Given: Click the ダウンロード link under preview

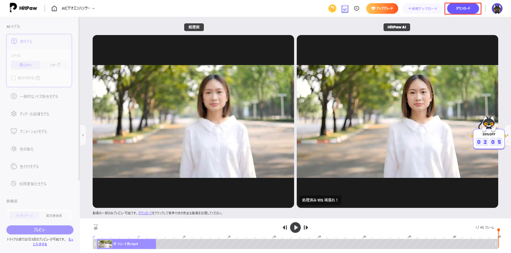Looking at the screenshot, I should pos(145,214).
